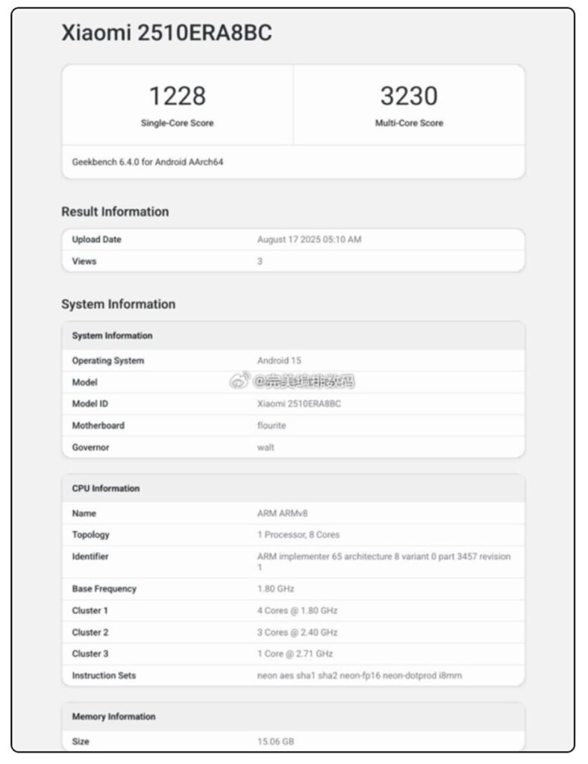Viewport: 588px width, 764px height.
Task: Click the single-core score 1228
Action: tap(178, 95)
